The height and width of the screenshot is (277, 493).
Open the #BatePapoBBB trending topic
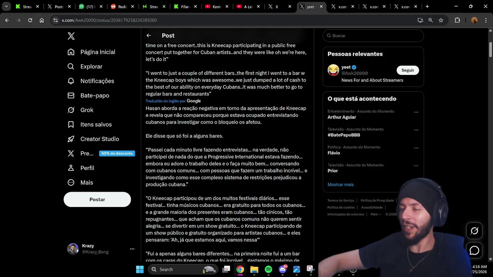pyautogui.click(x=344, y=135)
